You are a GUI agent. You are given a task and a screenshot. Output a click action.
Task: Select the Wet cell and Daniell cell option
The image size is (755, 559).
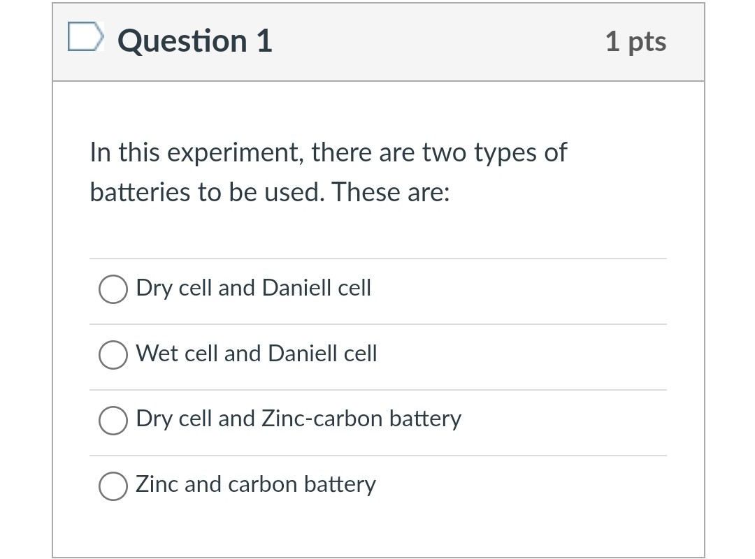(x=113, y=354)
